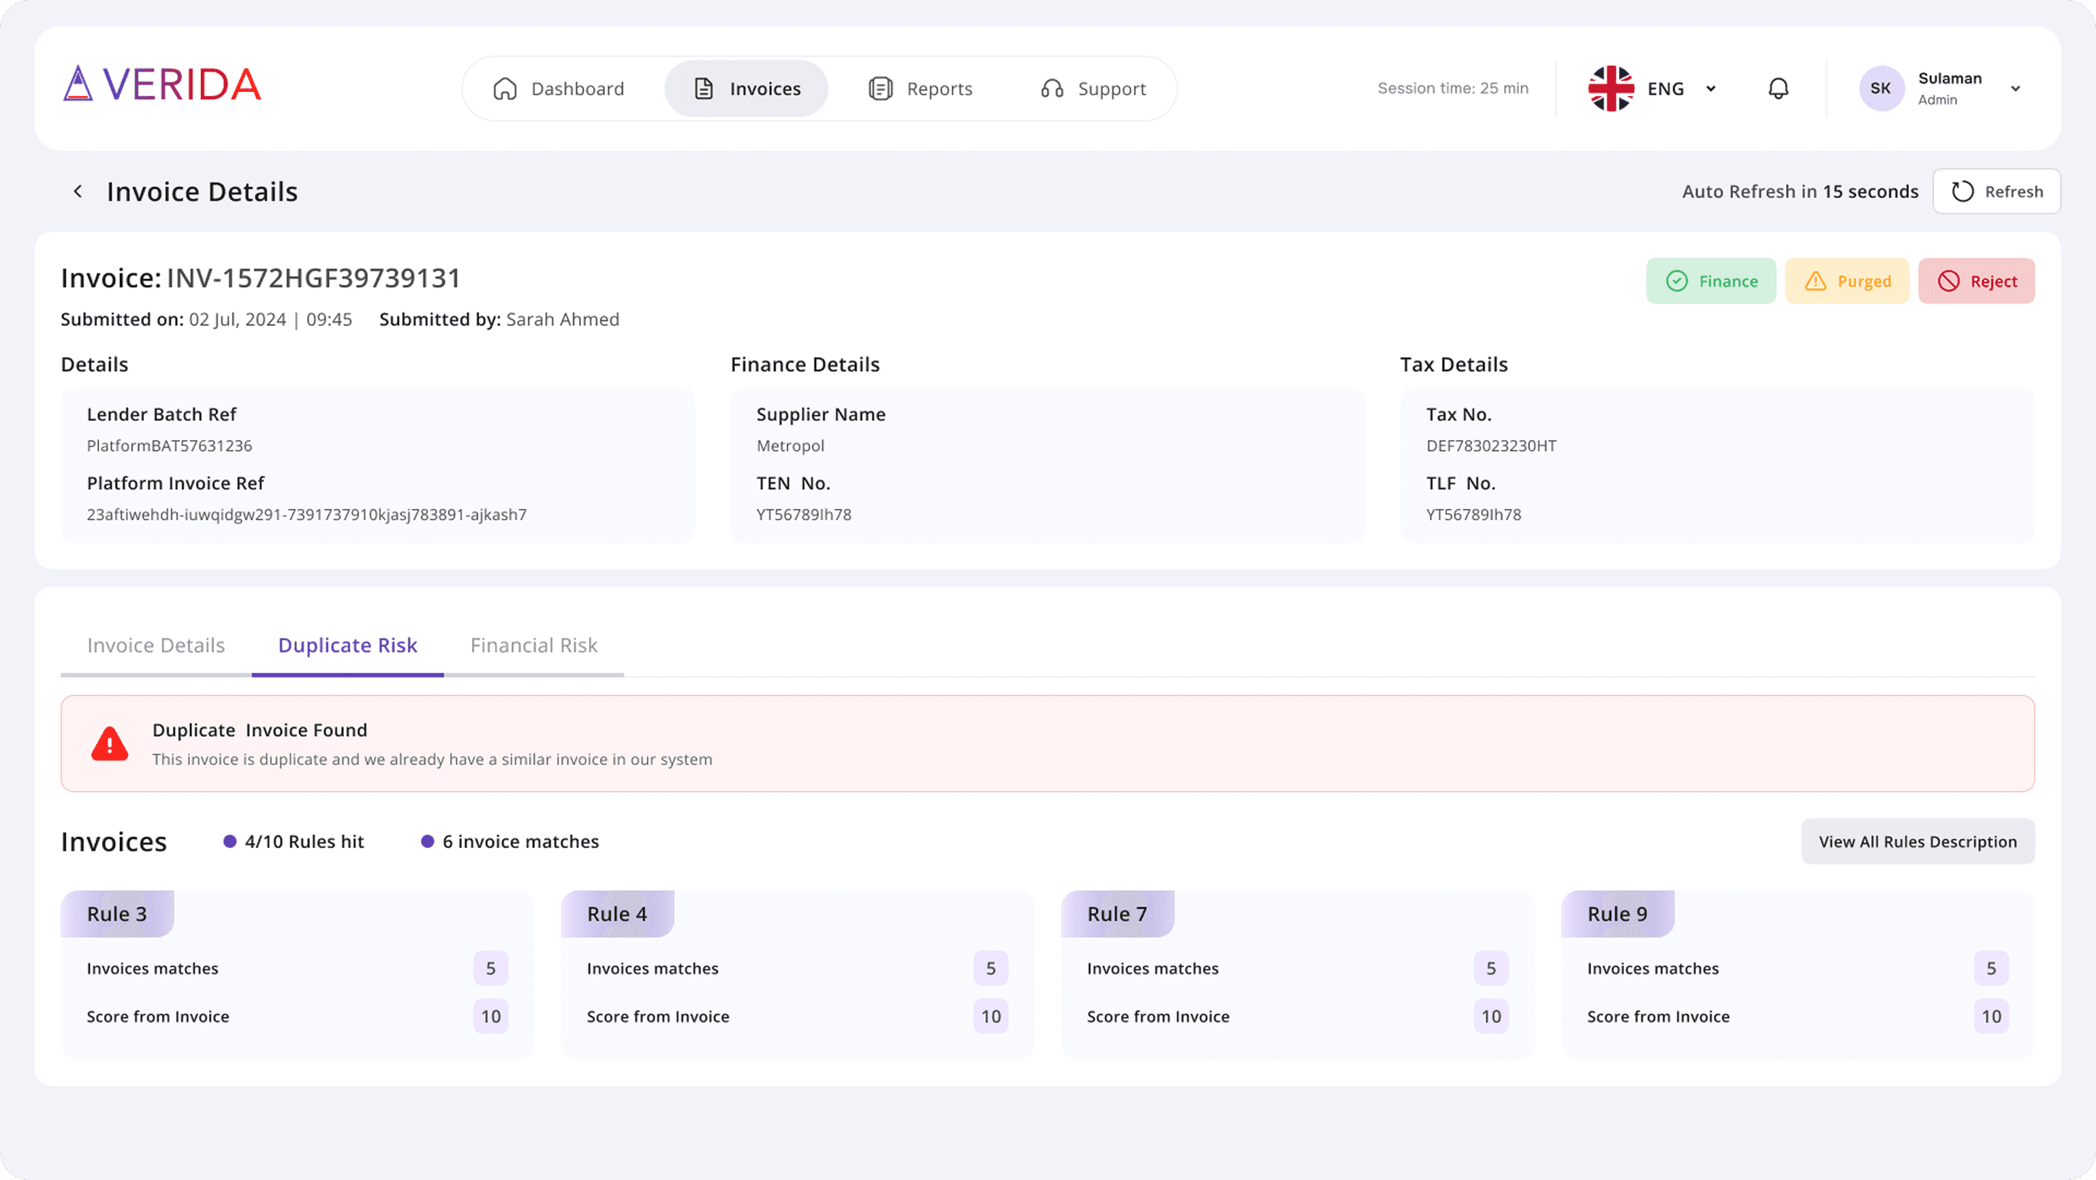Click submitted date 02 Jul, 2024
Screen dimensions: 2096x1180
(x=238, y=319)
